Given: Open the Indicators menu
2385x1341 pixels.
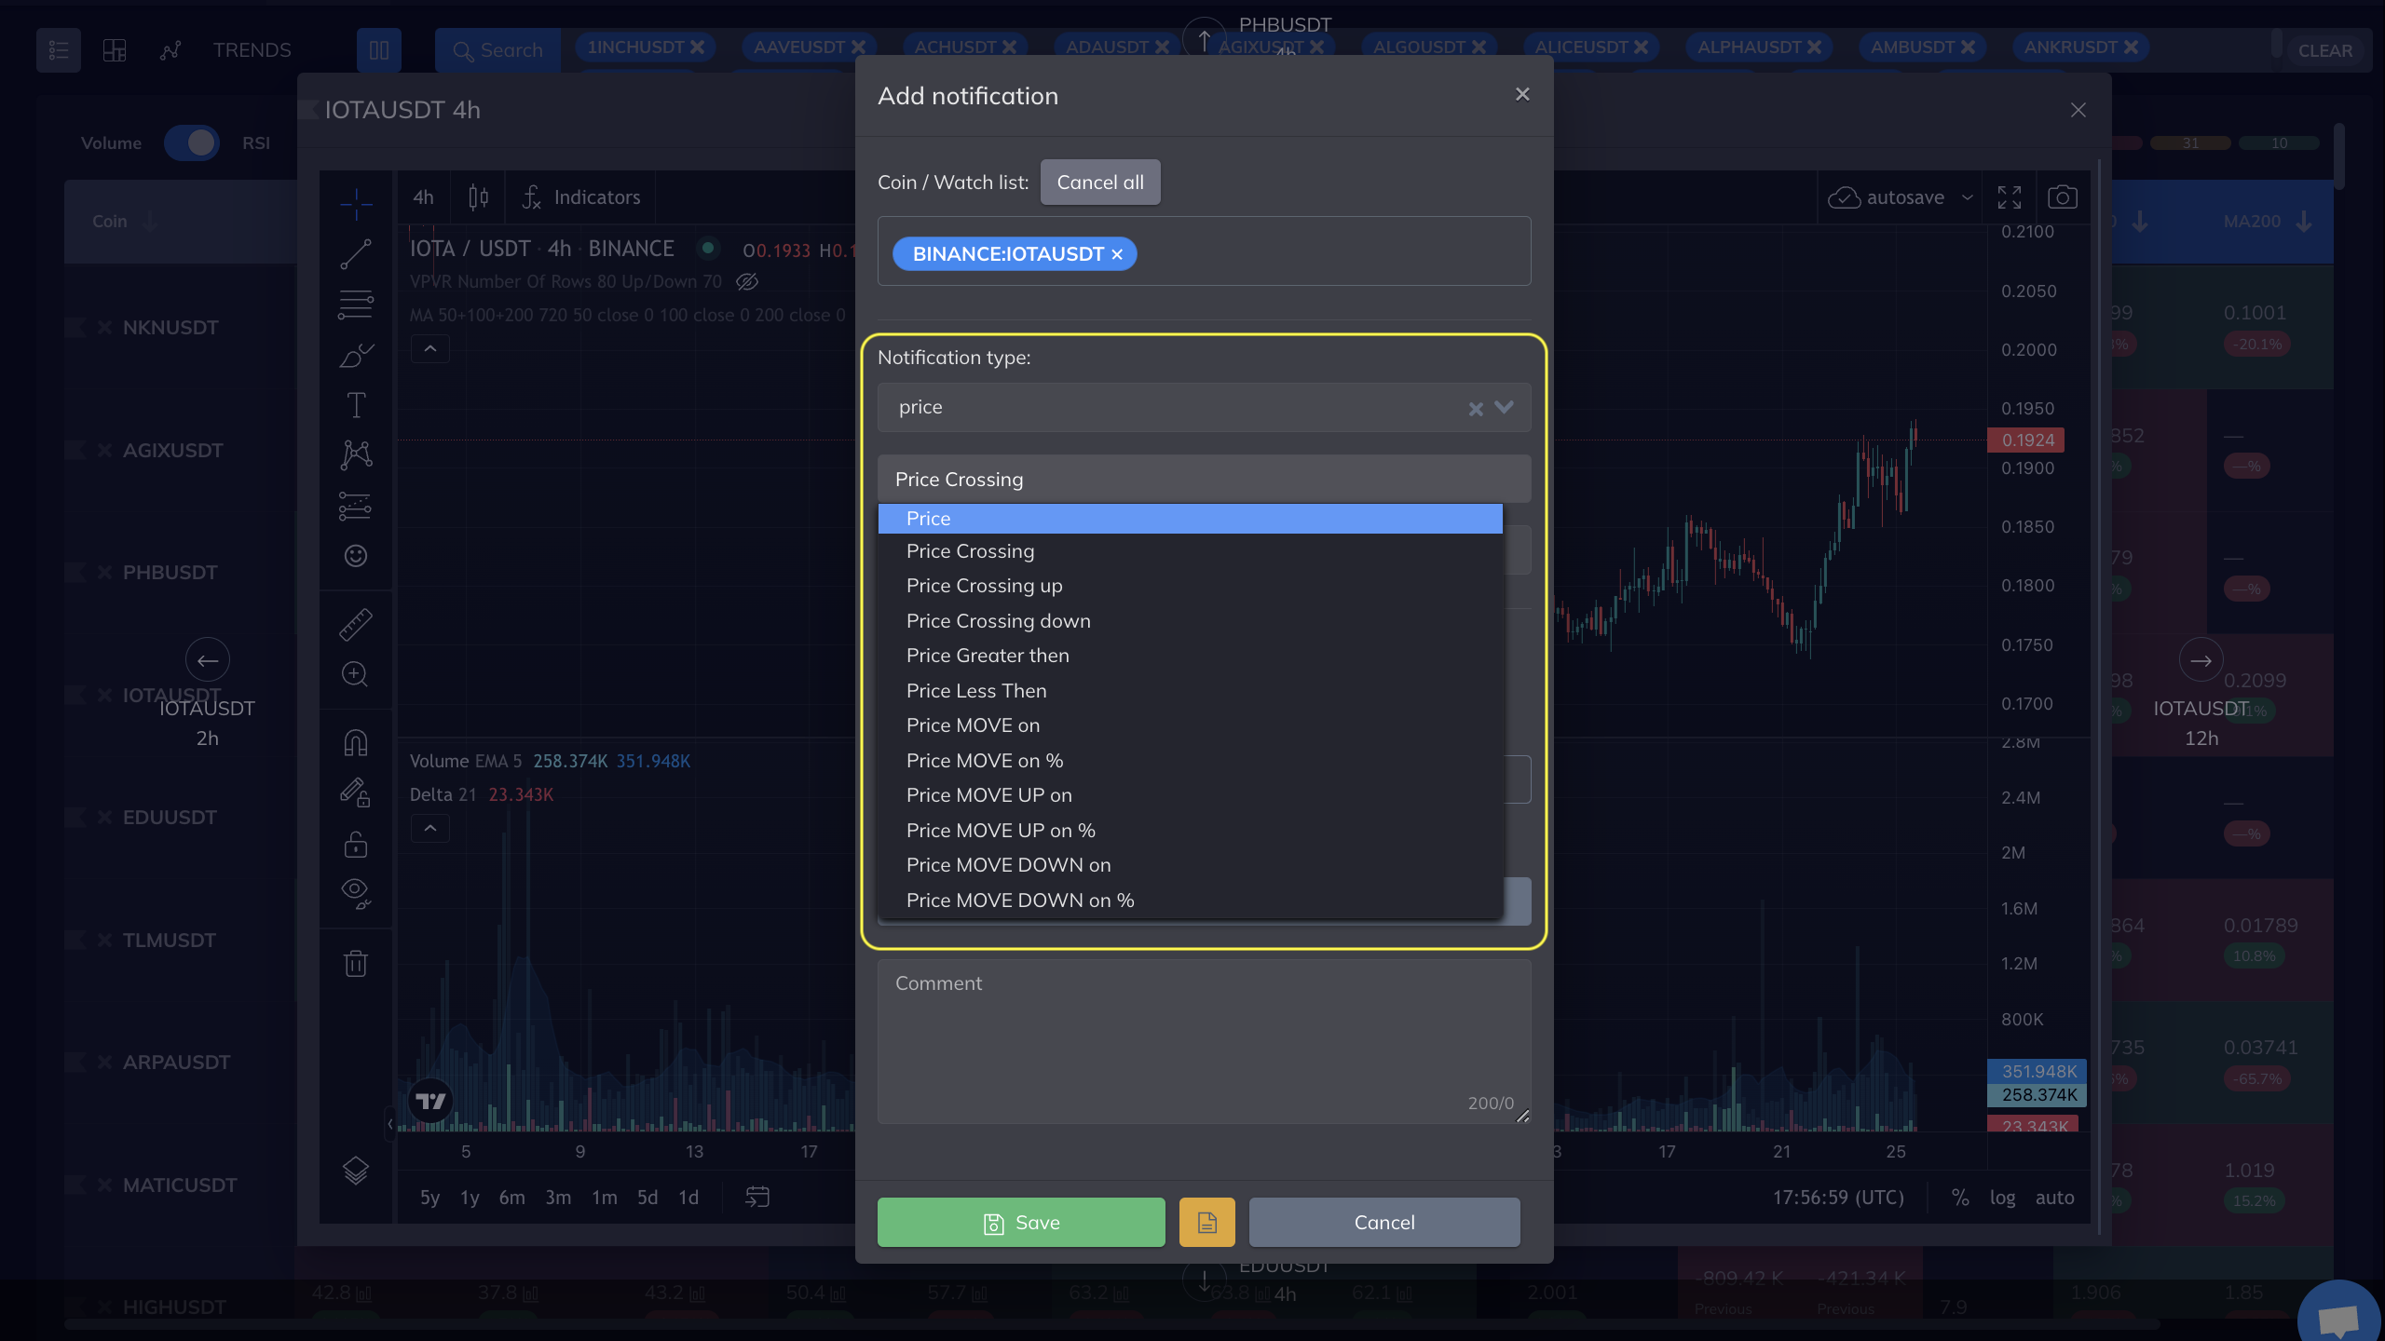Looking at the screenshot, I should (x=581, y=197).
